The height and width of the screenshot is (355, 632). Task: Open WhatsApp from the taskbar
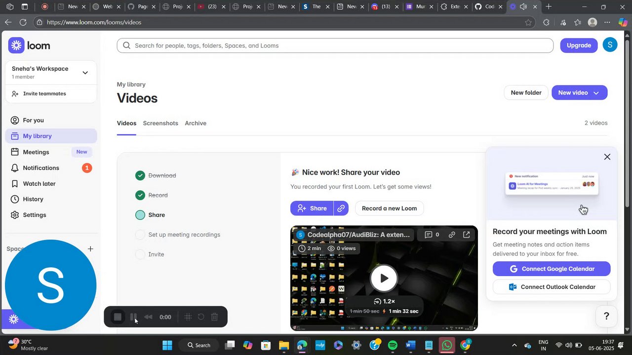point(447,345)
